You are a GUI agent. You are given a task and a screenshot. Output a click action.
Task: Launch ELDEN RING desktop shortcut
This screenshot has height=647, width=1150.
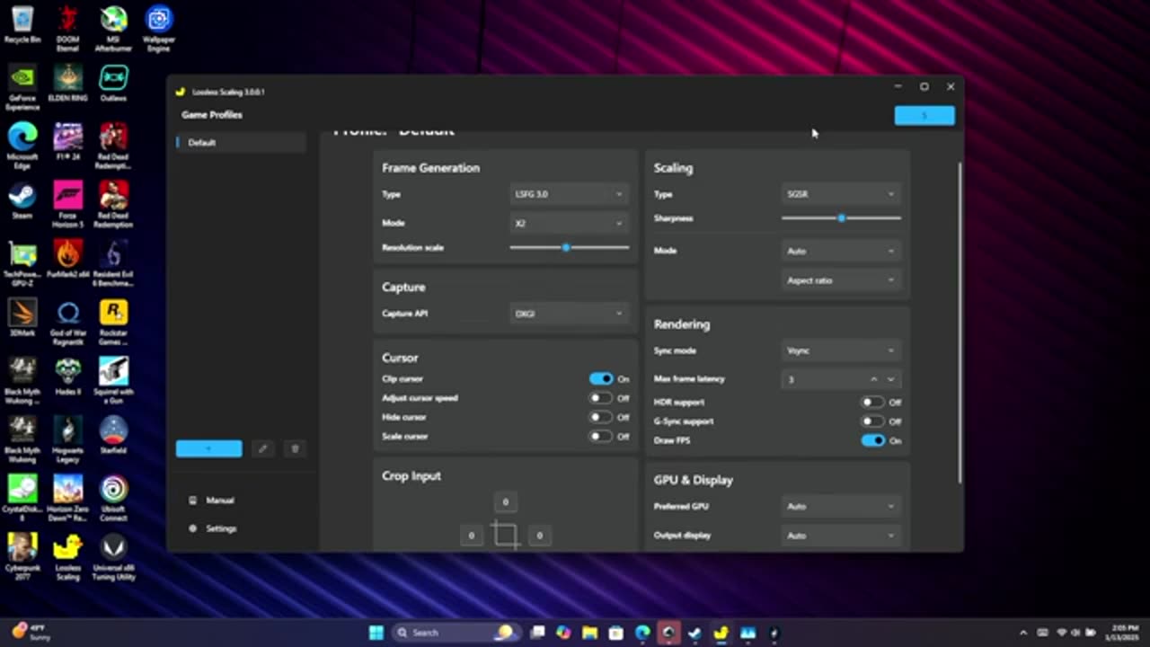point(67,84)
